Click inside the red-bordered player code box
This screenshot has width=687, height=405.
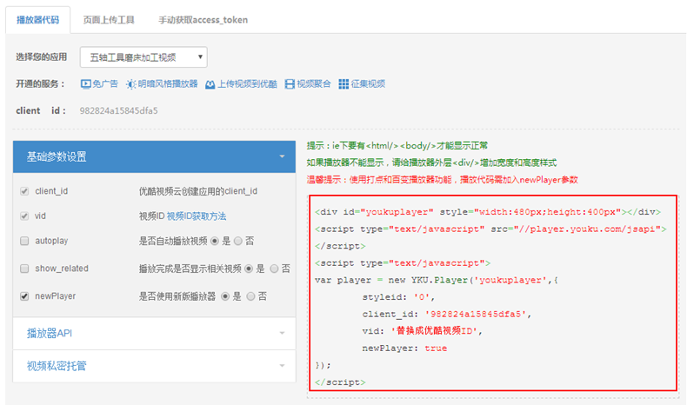coord(492,295)
